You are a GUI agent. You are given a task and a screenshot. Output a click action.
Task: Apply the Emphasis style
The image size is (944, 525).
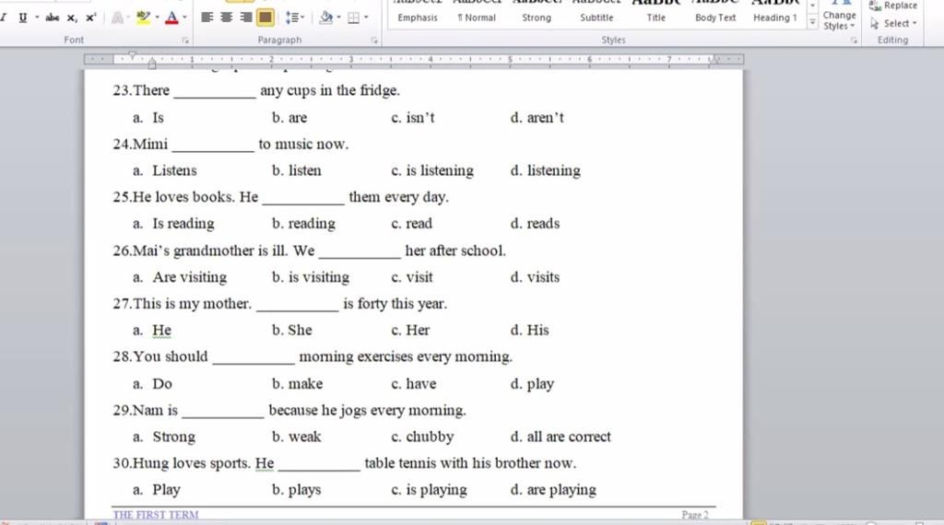coord(418,13)
